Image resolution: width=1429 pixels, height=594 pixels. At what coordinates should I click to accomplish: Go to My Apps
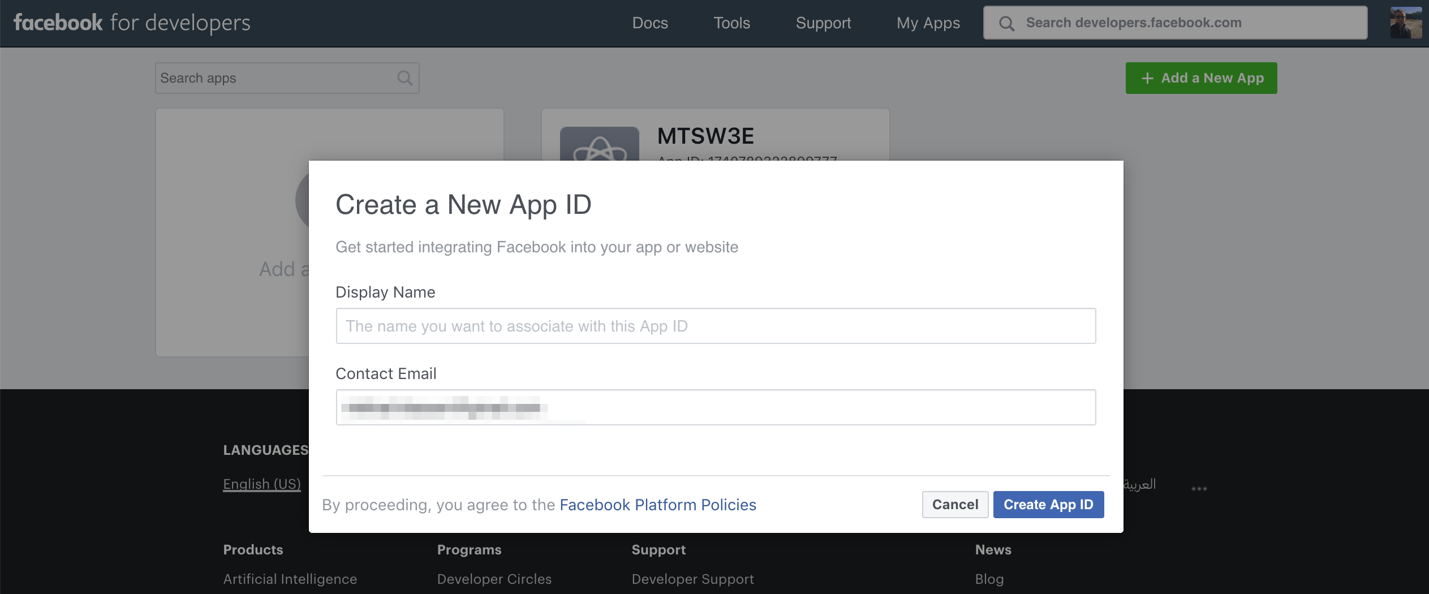point(928,23)
